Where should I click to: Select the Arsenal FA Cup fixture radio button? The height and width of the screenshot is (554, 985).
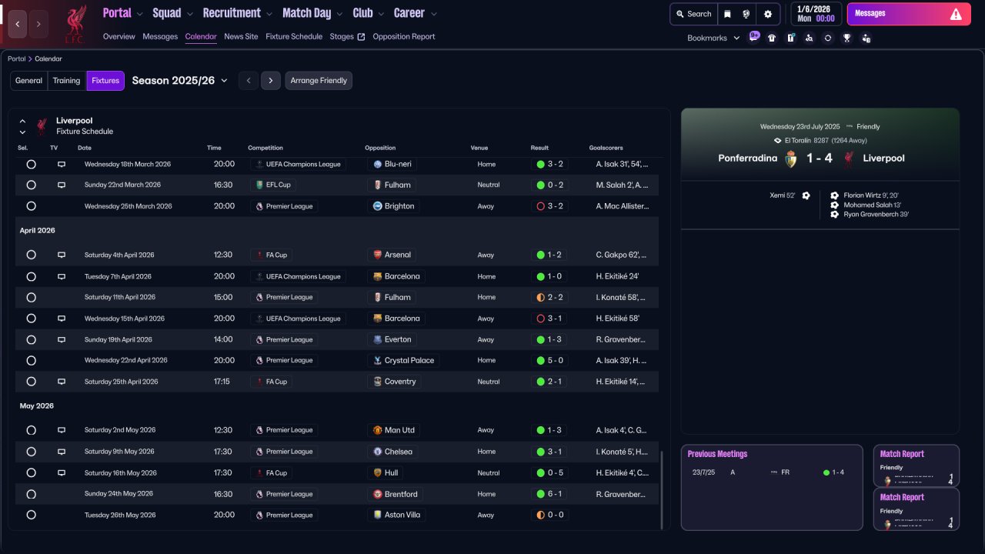coord(31,255)
